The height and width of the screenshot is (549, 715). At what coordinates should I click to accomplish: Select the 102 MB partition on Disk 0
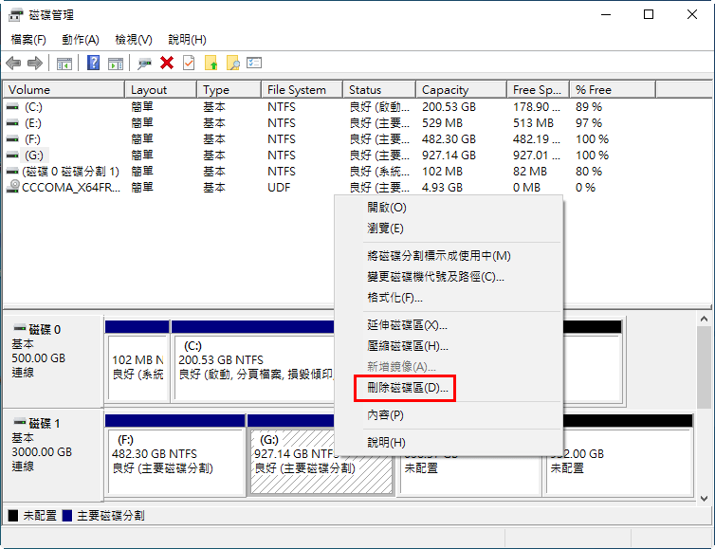(x=137, y=361)
